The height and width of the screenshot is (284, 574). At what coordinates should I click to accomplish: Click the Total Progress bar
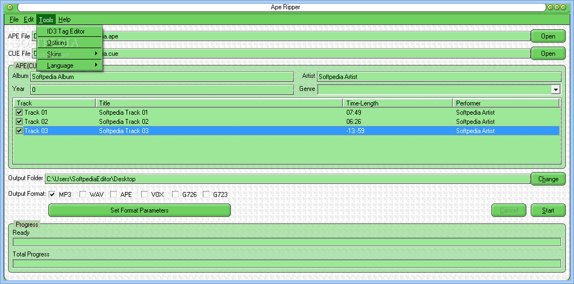tap(287, 263)
